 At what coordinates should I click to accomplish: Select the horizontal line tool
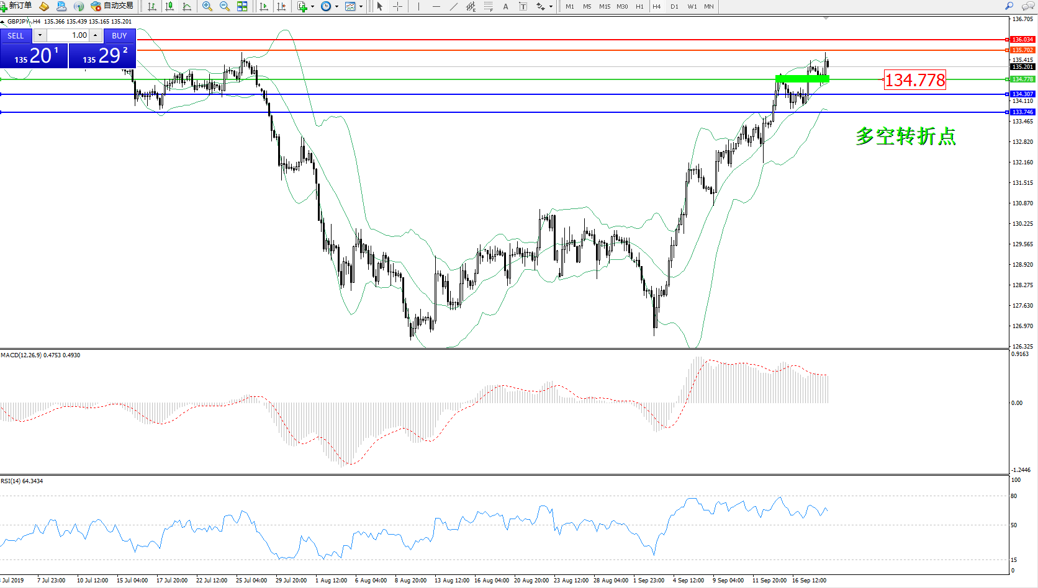[436, 6]
